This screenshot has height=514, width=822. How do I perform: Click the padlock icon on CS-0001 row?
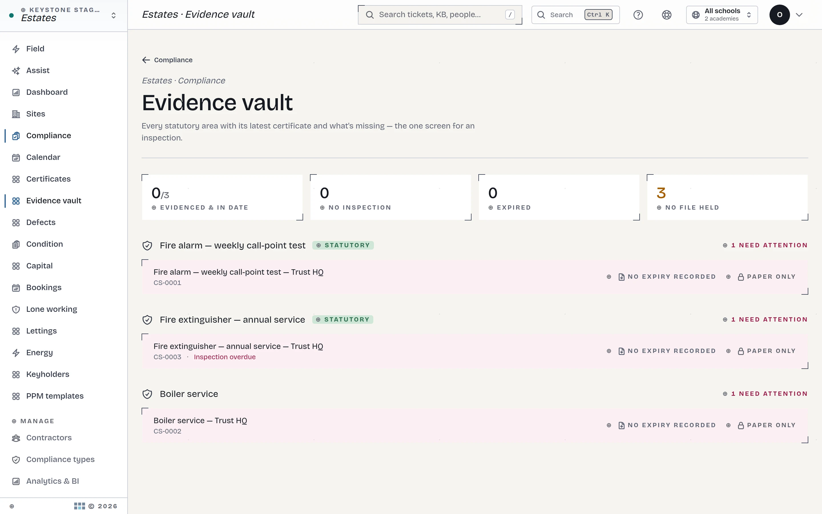741,277
